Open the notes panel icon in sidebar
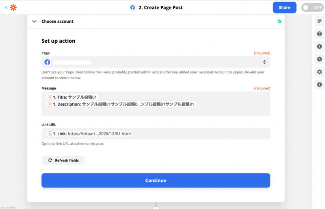The width and height of the screenshot is (325, 209). point(319,21)
